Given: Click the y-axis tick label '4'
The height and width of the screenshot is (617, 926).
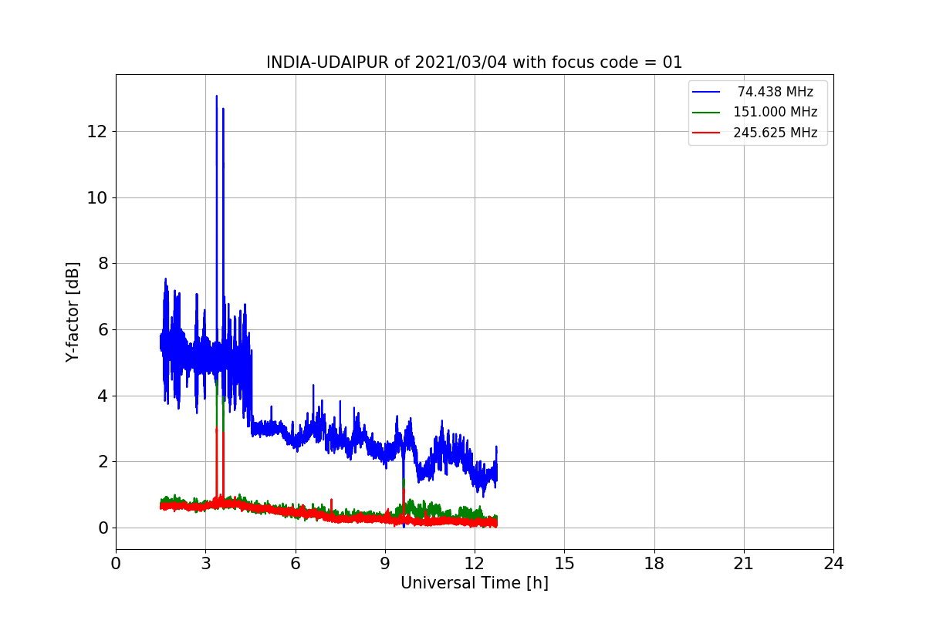Looking at the screenshot, I should click(x=101, y=396).
